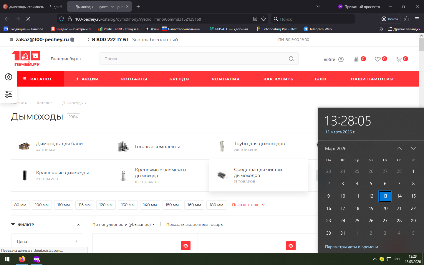
Task: Select the 80 мм diameter filter
Action: [20, 205]
